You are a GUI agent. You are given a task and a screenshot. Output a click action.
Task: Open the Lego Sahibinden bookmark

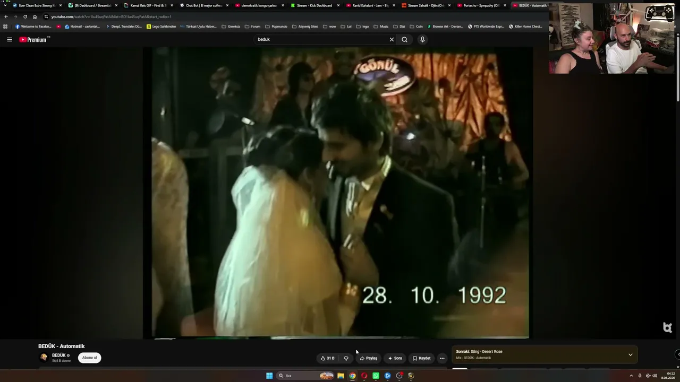(161, 27)
